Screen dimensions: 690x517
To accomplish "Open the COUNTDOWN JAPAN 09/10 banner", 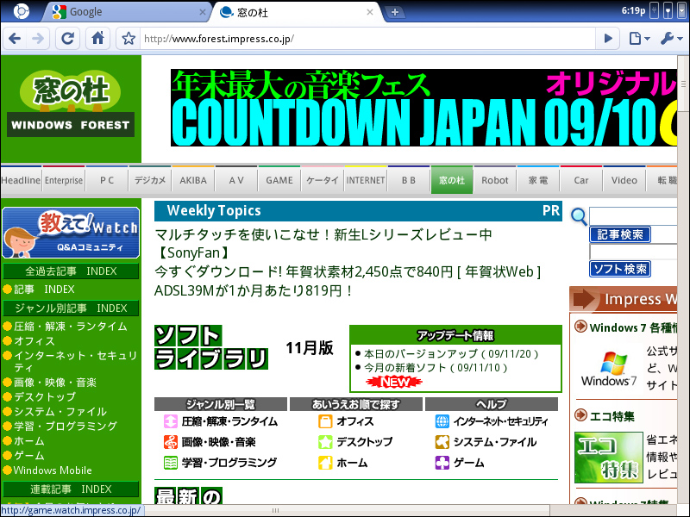I will click(x=423, y=108).
